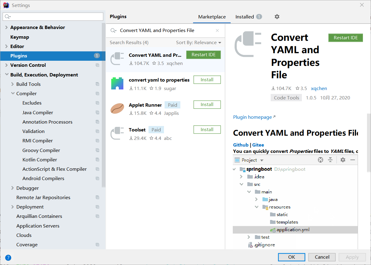The image size is (371, 265).
Task: Expand Appearance & Behavior section
Action: click(x=6, y=27)
